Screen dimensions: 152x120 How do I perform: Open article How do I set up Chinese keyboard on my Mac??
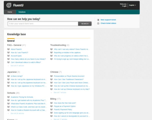(72, 89)
